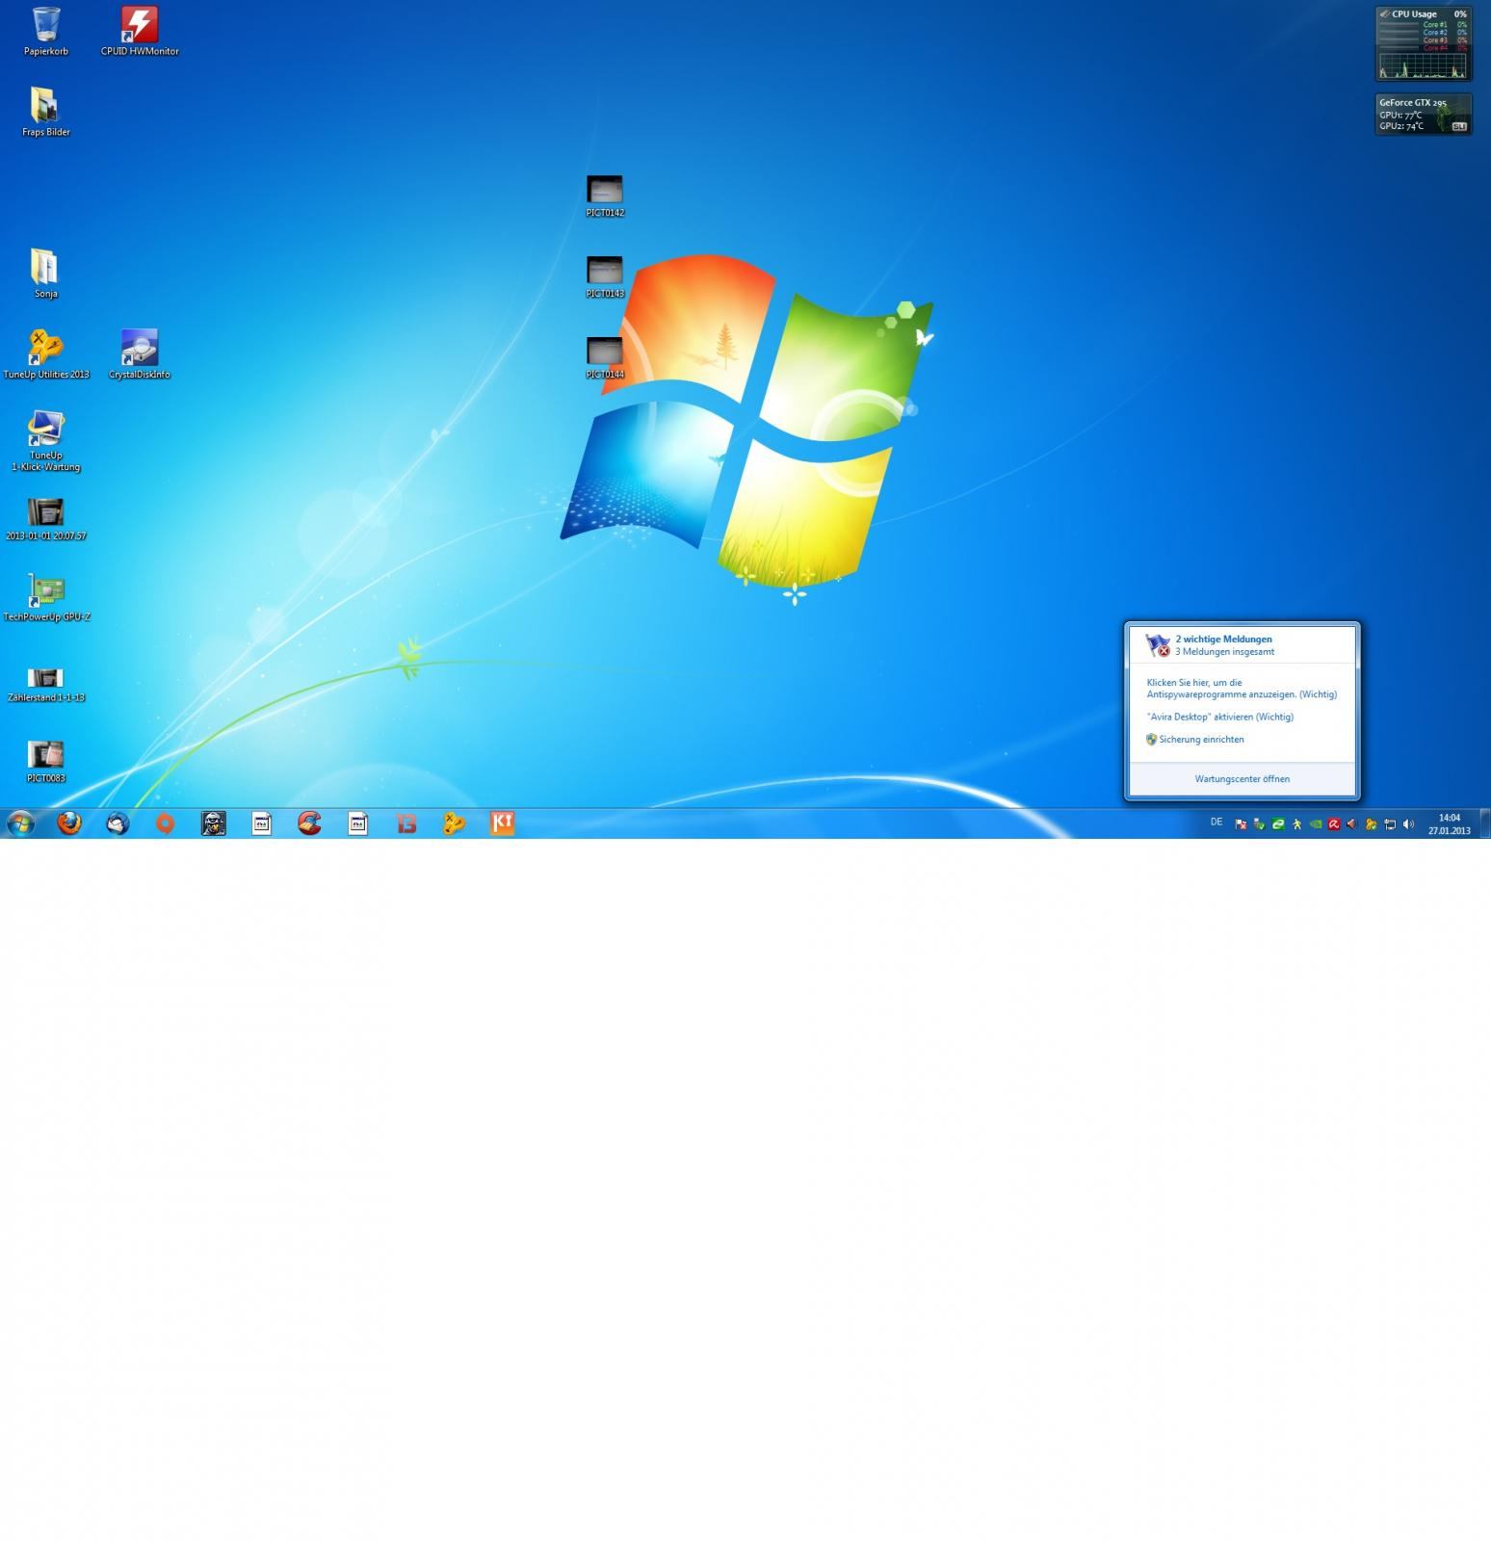1491x1541 pixels.
Task: Click the DE language indicator
Action: 1216,823
